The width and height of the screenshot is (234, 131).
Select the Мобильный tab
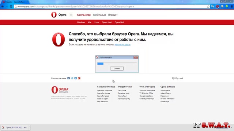(x=99, y=15)
